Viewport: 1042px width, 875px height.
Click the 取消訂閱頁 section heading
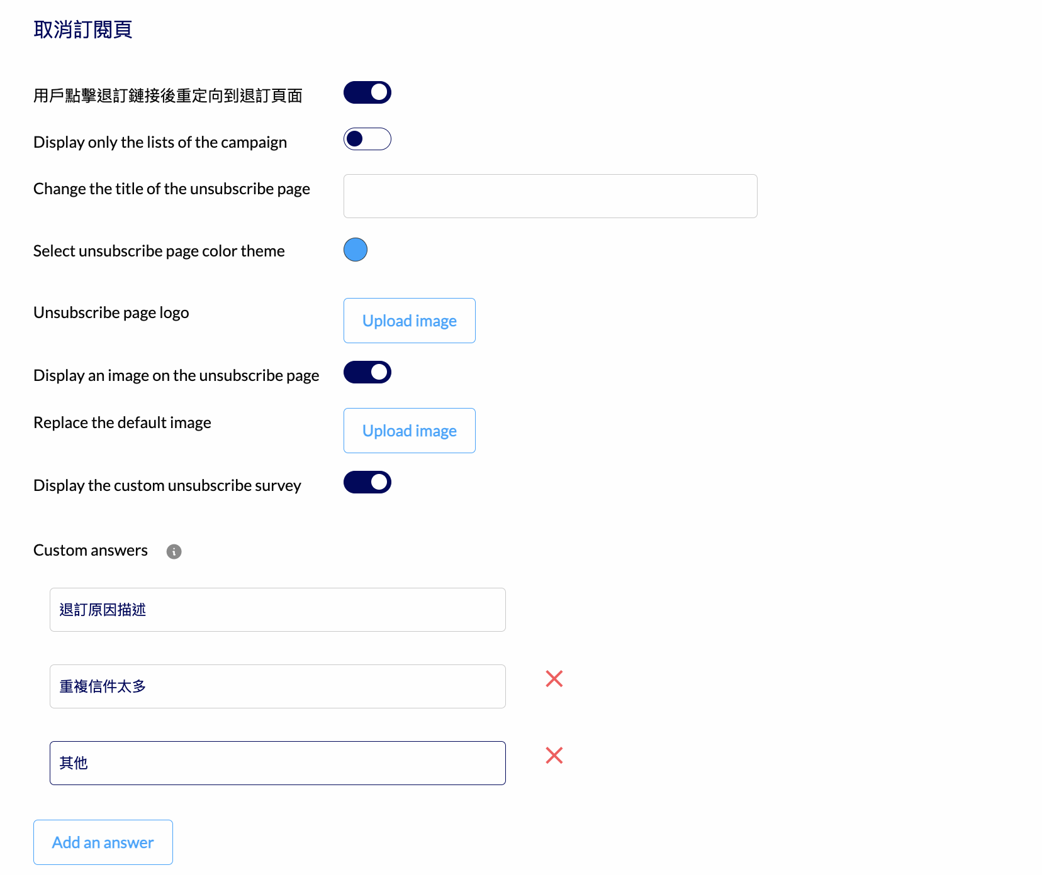(83, 30)
